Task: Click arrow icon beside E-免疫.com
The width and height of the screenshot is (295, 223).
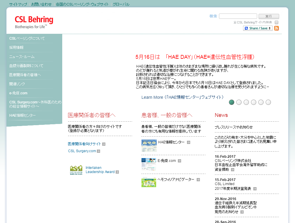Action: (x=179, y=161)
